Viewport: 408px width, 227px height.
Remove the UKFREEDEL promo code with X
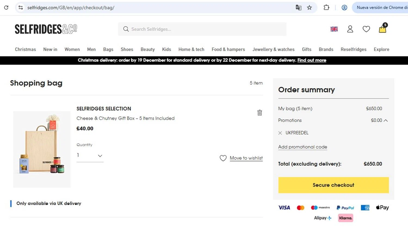[x=280, y=133]
